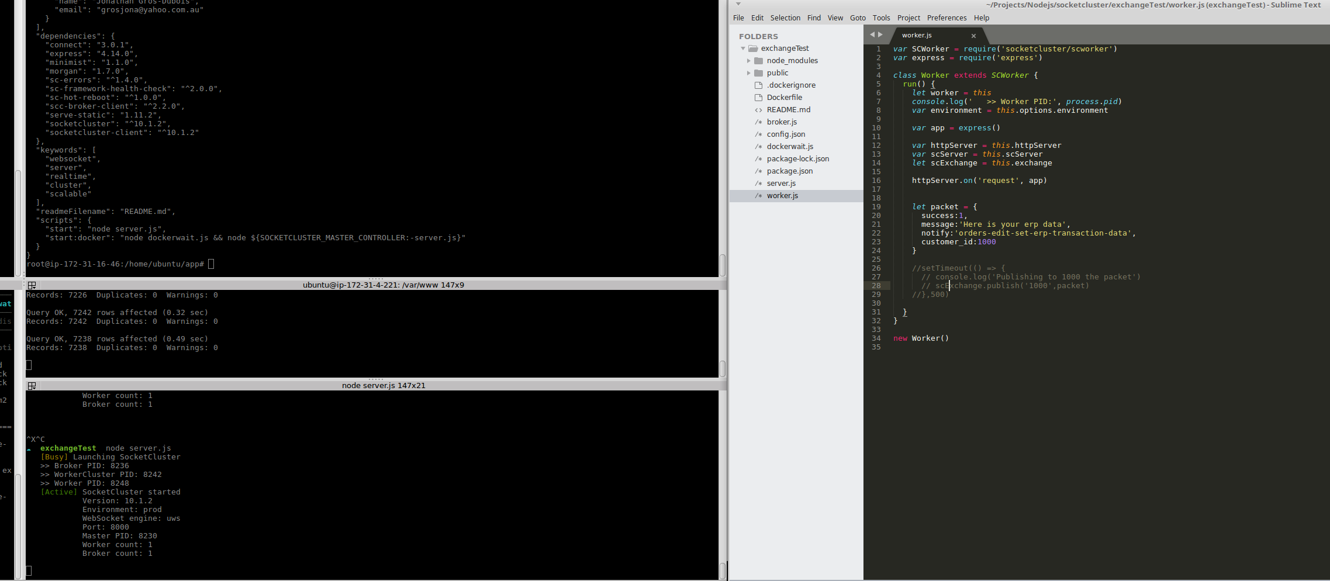The width and height of the screenshot is (1330, 581).
Task: Click the code icon next to README.md
Action: (x=758, y=109)
